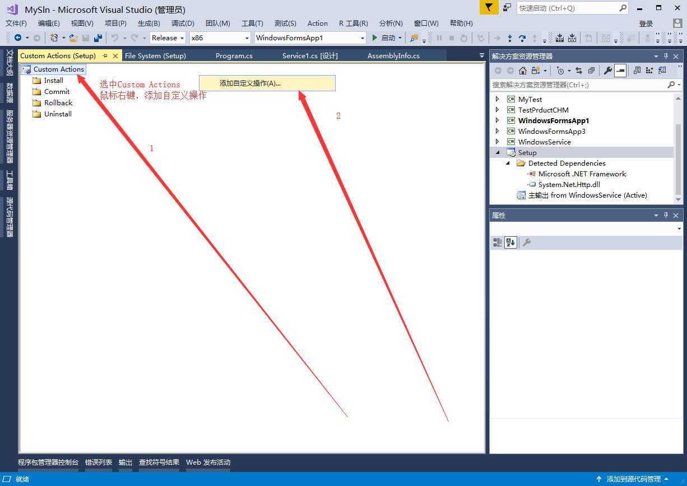
Task: Open the 生成(B) build menu
Action: point(149,23)
